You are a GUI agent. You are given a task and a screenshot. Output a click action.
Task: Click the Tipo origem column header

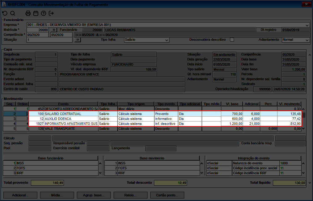(x=136, y=104)
